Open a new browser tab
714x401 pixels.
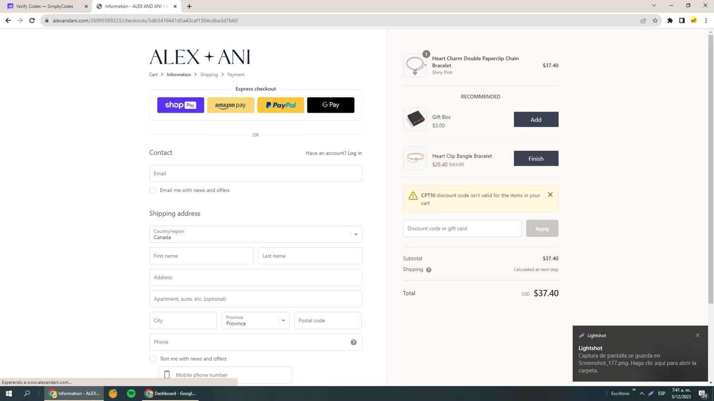coord(189,6)
